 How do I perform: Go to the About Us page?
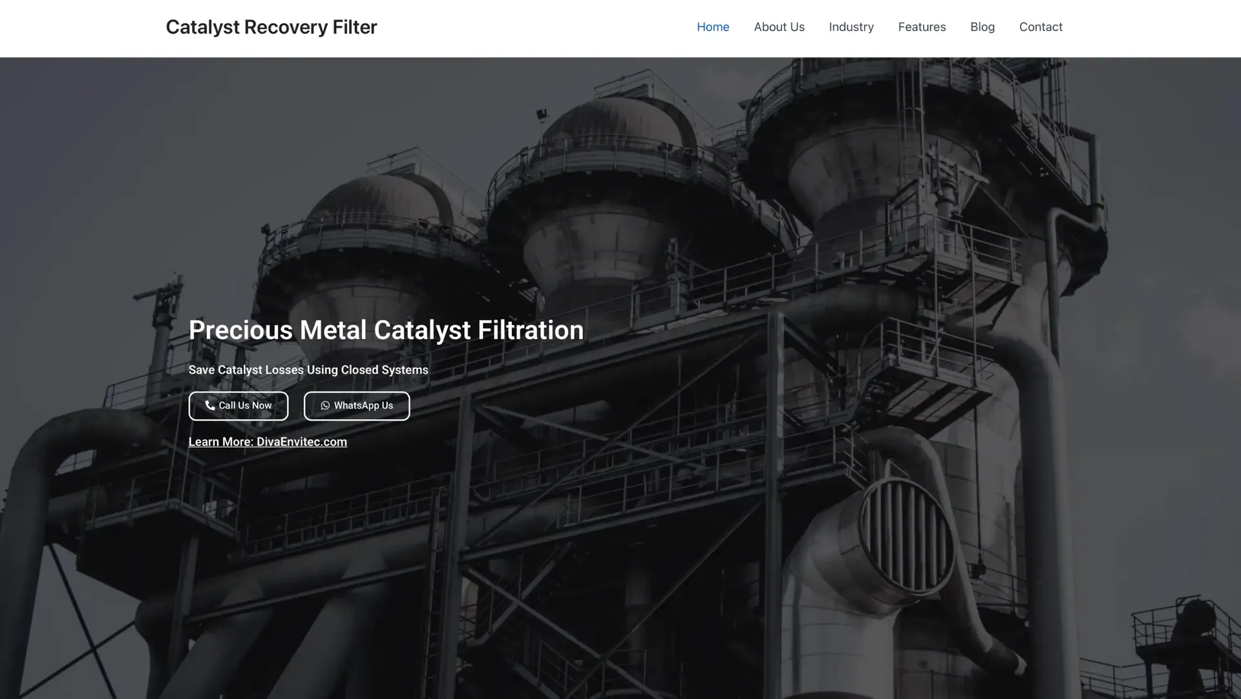pyautogui.click(x=779, y=27)
